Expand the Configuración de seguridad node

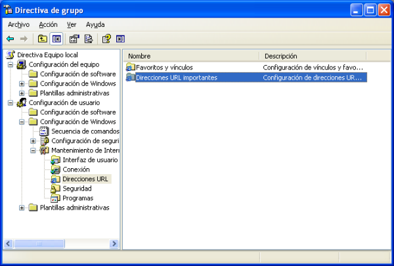tap(33, 141)
